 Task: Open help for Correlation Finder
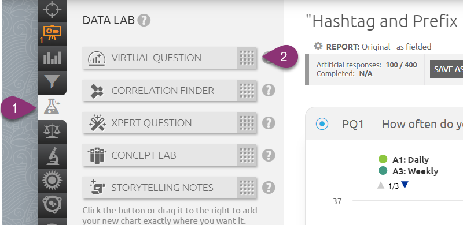coord(269,90)
